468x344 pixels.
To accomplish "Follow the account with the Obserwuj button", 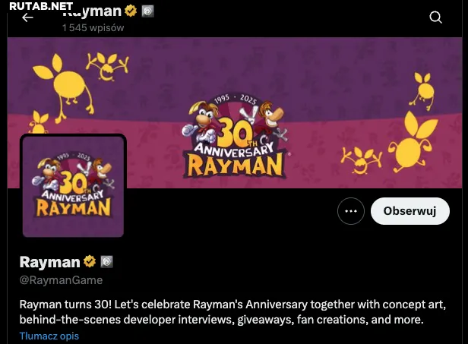I will pyautogui.click(x=409, y=211).
